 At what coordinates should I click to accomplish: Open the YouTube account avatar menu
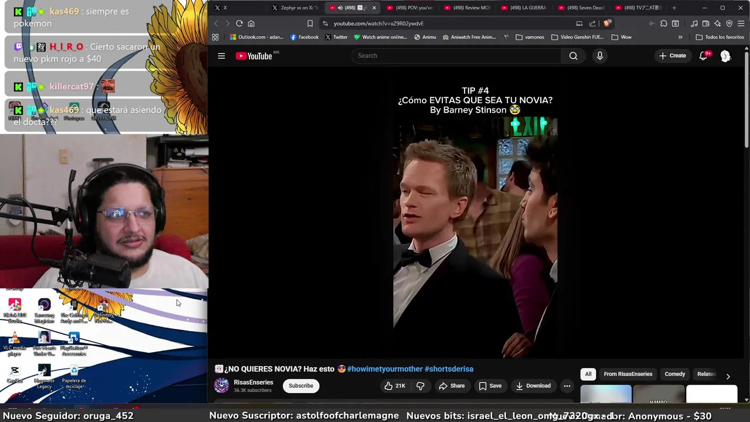[725, 56]
